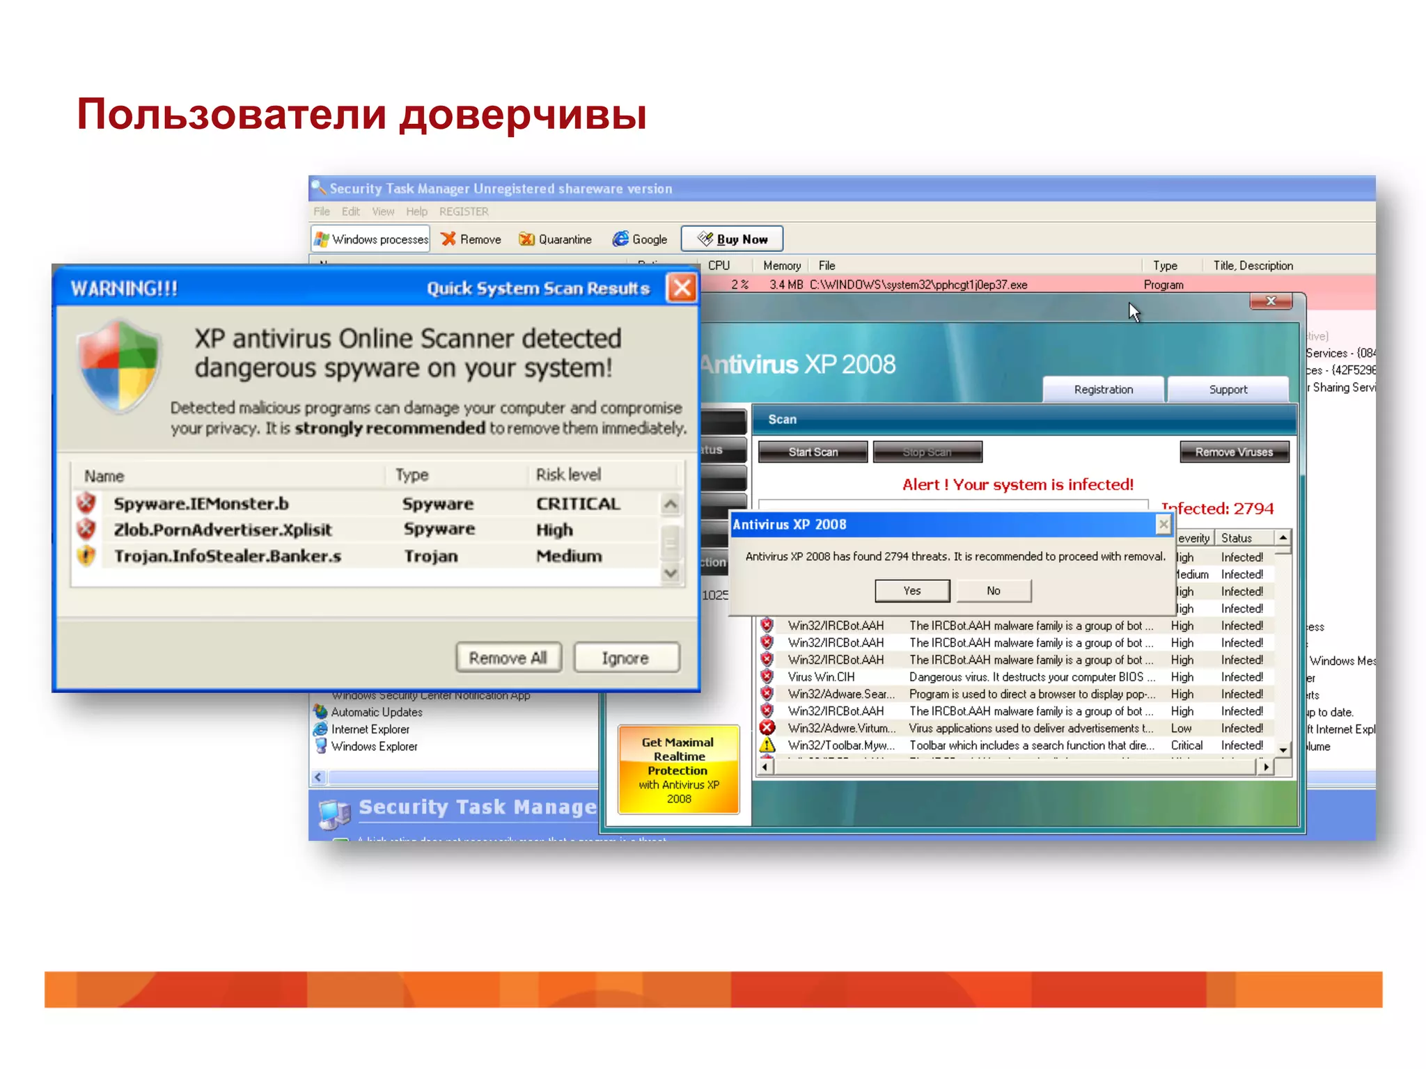This screenshot has height=1069, width=1426.
Task: Select the Trojan.InfoStealer.Banker.s row
Action: pyautogui.click(x=366, y=556)
